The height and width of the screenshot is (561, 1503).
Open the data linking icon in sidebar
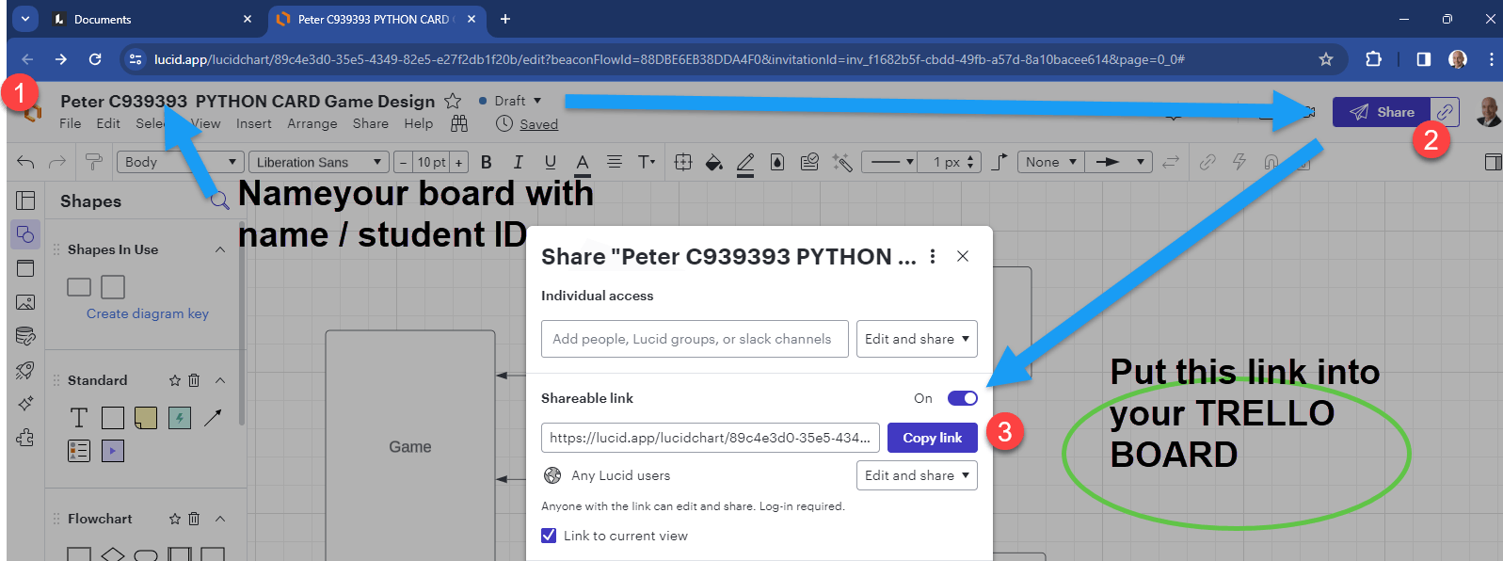click(25, 336)
